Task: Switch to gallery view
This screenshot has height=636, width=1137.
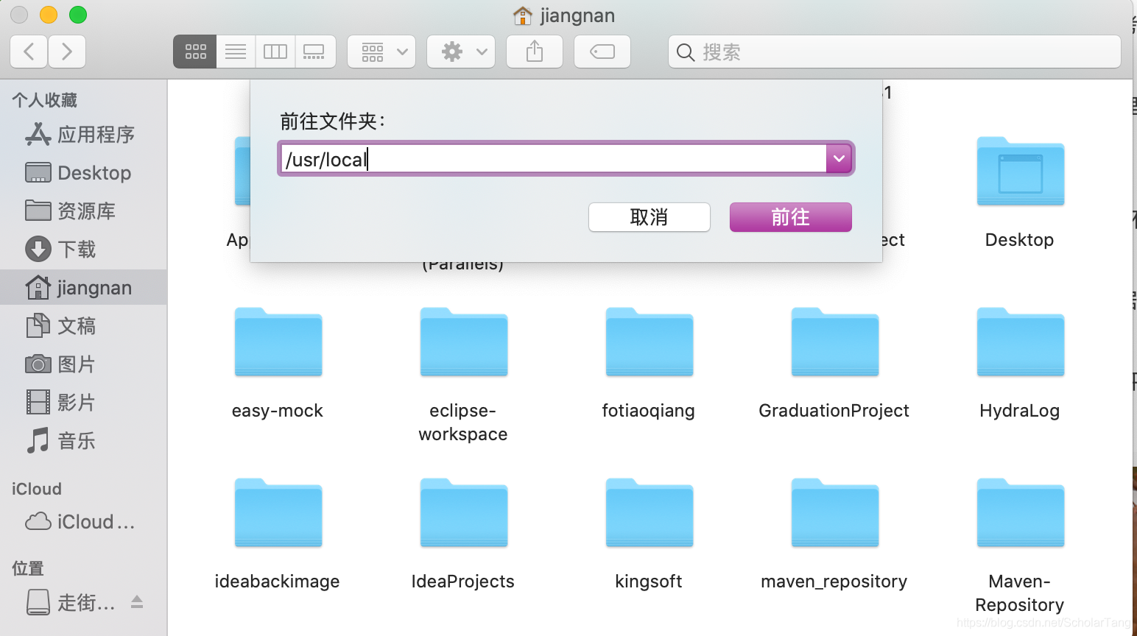Action: (315, 52)
